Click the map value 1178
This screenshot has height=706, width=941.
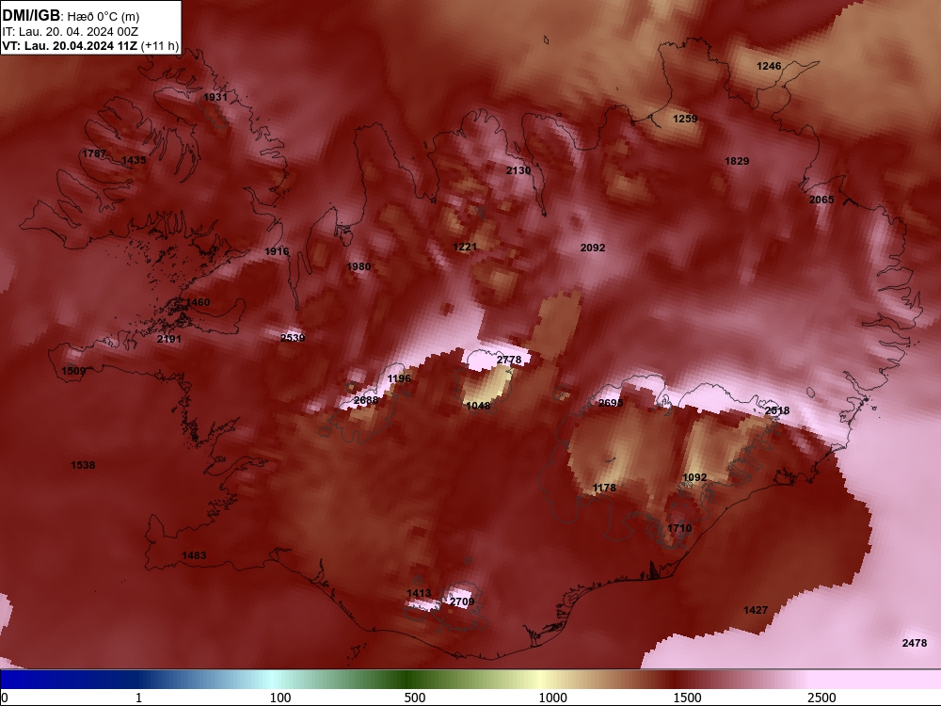604,488
